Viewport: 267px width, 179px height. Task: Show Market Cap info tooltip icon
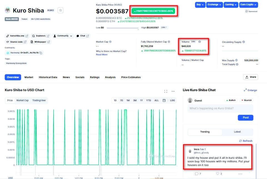(x=110, y=42)
